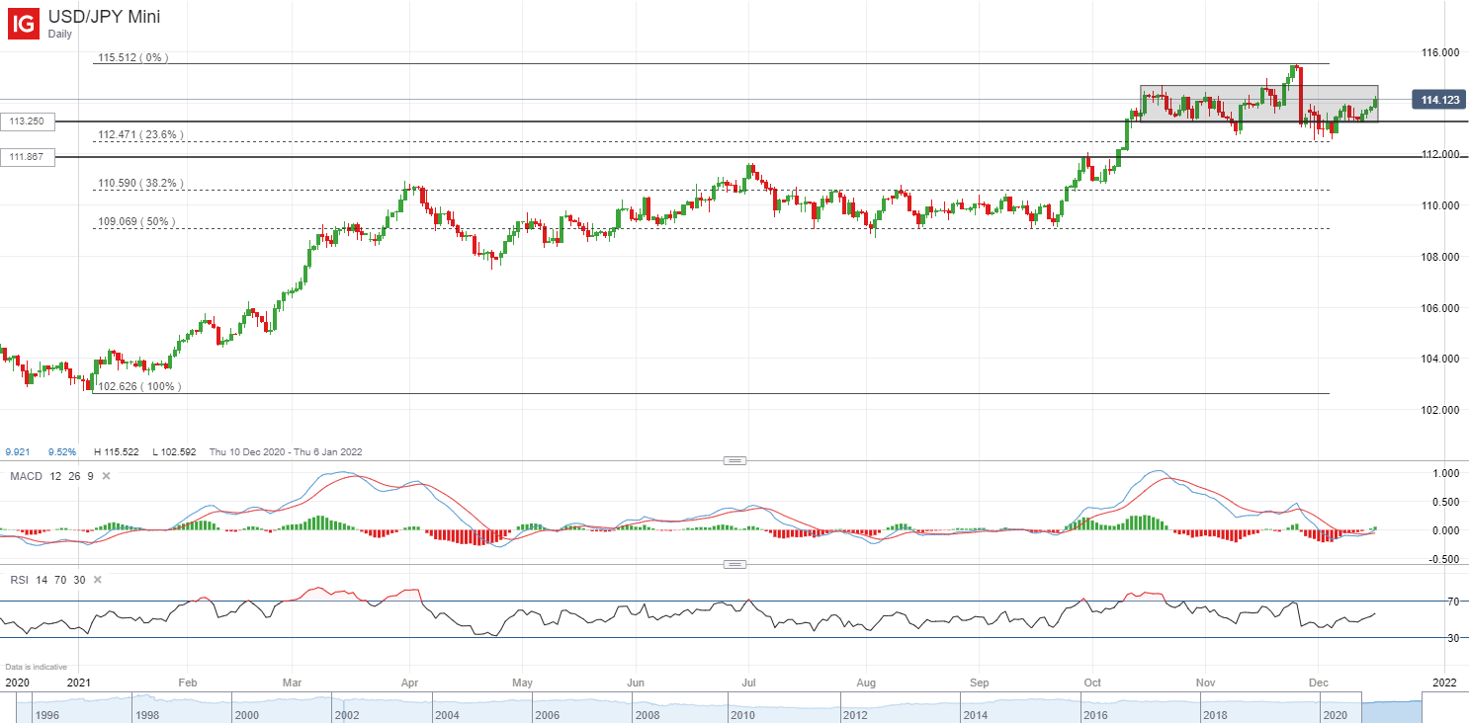Select the Fibonacci label 115.512 (0%)
The height and width of the screenshot is (723, 1469).
(132, 58)
